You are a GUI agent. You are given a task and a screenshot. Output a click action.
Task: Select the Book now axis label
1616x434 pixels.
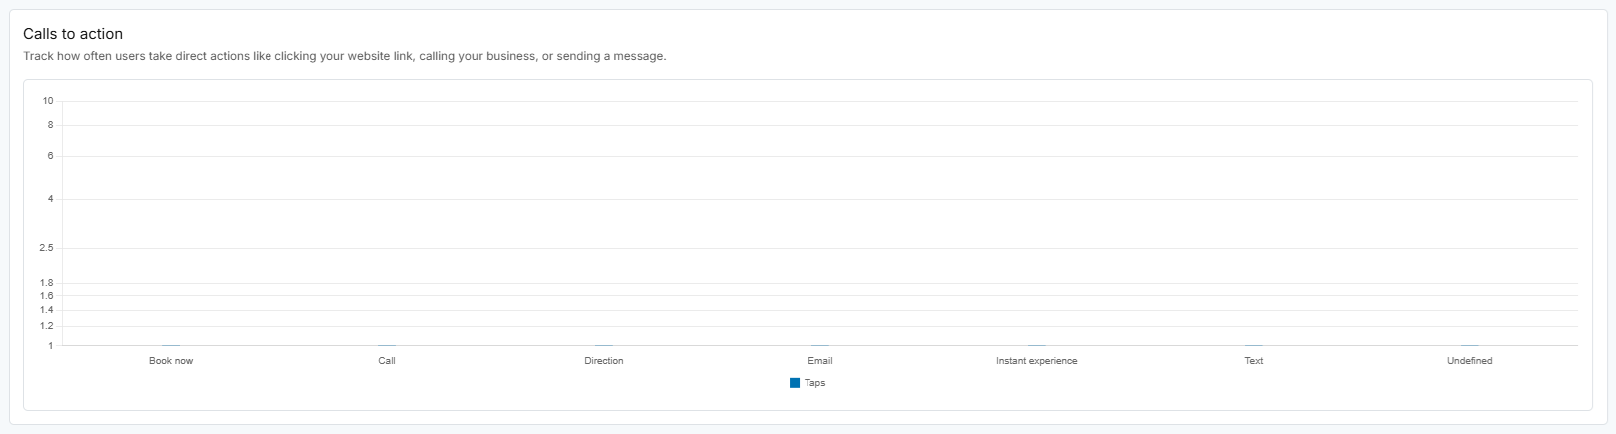point(171,361)
